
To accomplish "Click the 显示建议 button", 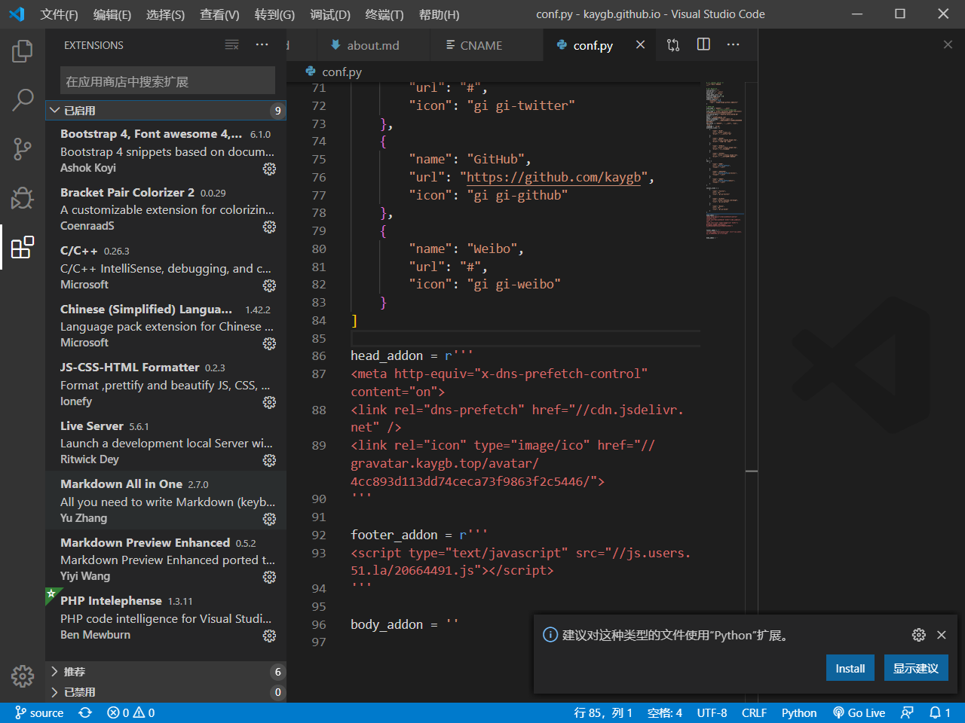I will click(x=915, y=668).
